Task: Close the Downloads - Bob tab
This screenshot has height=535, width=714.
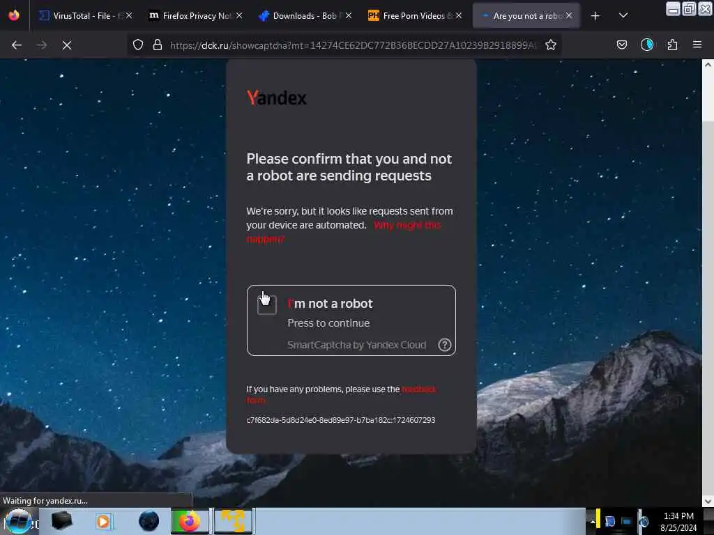Action: 349,15
